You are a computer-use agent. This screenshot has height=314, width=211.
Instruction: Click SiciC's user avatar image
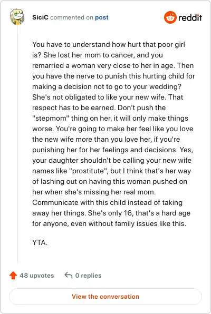point(17,17)
